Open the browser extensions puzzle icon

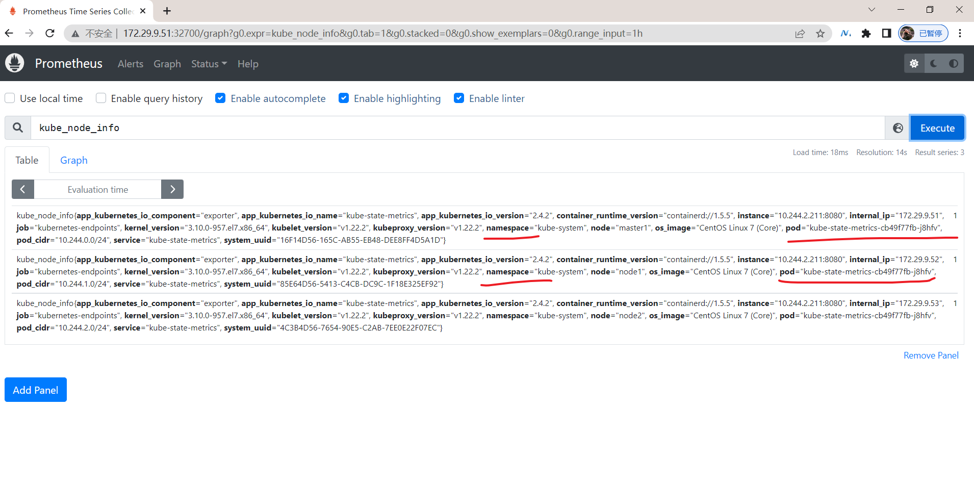click(866, 34)
